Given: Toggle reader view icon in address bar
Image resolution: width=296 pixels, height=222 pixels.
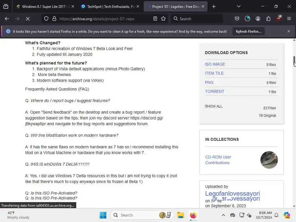Looking at the screenshot, I should (x=155, y=18).
